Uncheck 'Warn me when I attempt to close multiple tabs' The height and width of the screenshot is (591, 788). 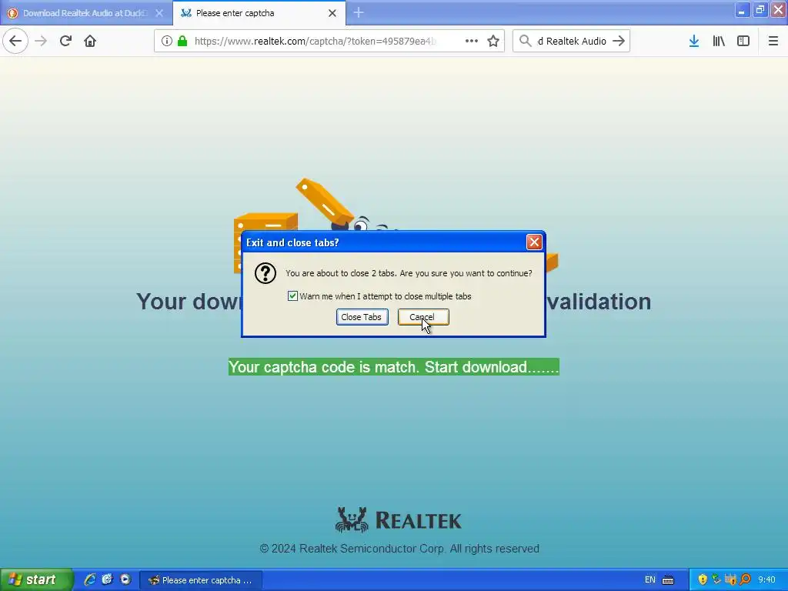pos(292,296)
